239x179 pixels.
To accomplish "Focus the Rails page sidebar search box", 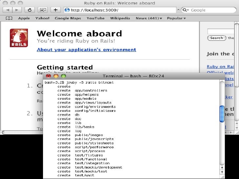I will coord(221,31).
